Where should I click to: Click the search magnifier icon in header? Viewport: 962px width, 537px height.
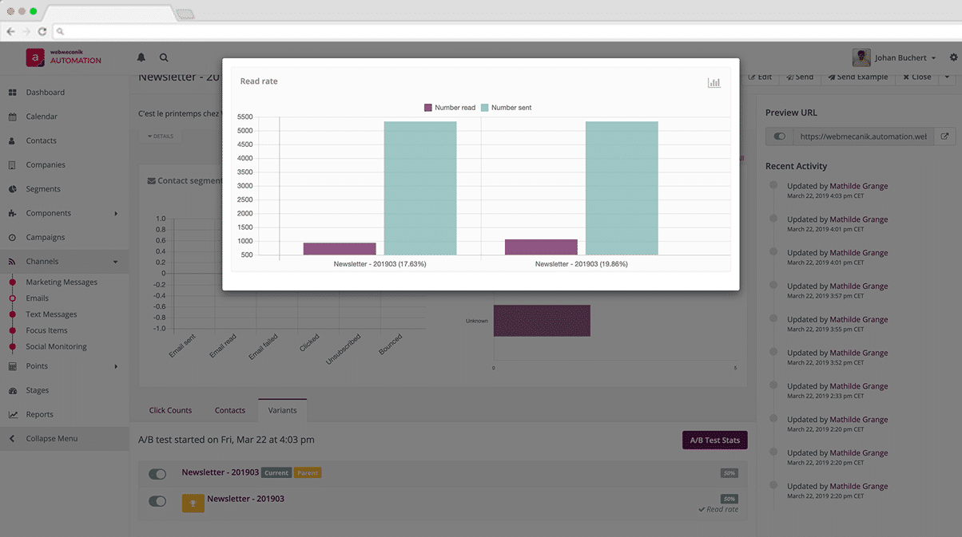164,57
